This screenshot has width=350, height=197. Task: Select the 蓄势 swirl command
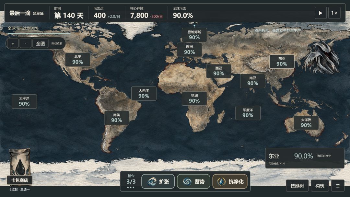click(x=193, y=181)
